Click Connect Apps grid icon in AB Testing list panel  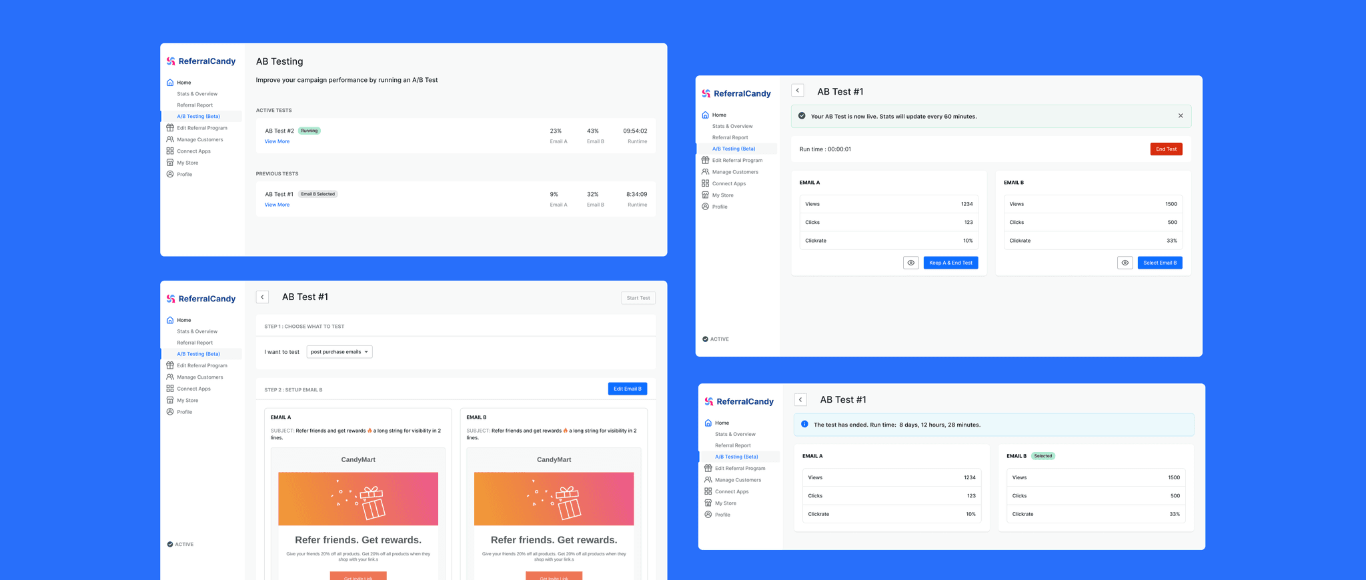(170, 151)
